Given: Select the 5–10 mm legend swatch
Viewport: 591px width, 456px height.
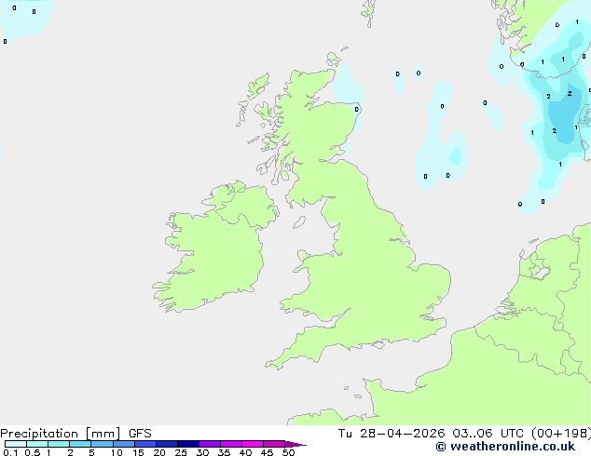Looking at the screenshot, I should point(102,444).
